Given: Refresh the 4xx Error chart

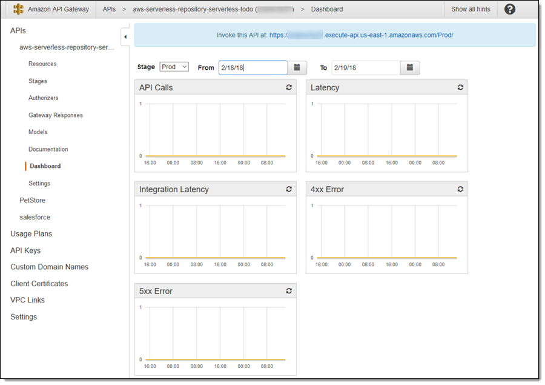Looking at the screenshot, I should (460, 189).
